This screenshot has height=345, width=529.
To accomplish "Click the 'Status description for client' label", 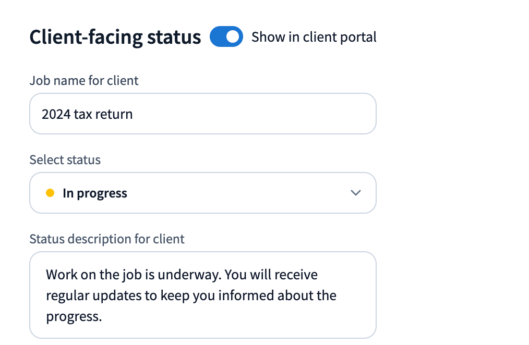I will 107,239.
